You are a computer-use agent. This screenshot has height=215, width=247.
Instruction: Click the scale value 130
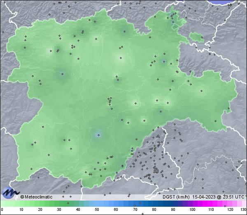[244, 210]
